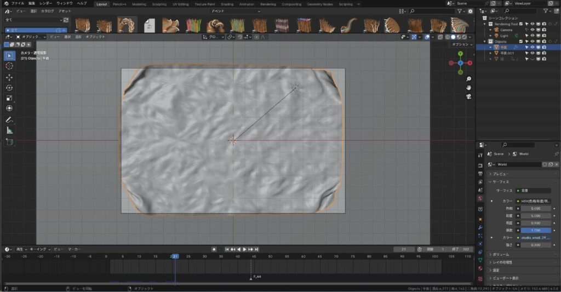Select the Move tool

pyautogui.click(x=9, y=77)
